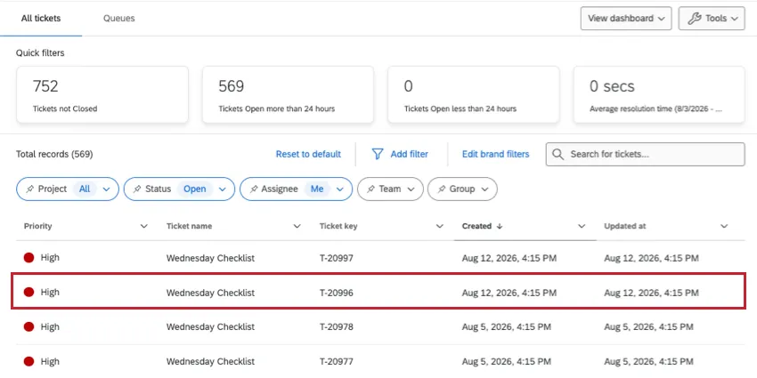Click High priority label in row T-20978
Image resolution: width=757 pixels, height=378 pixels.
[x=50, y=326]
